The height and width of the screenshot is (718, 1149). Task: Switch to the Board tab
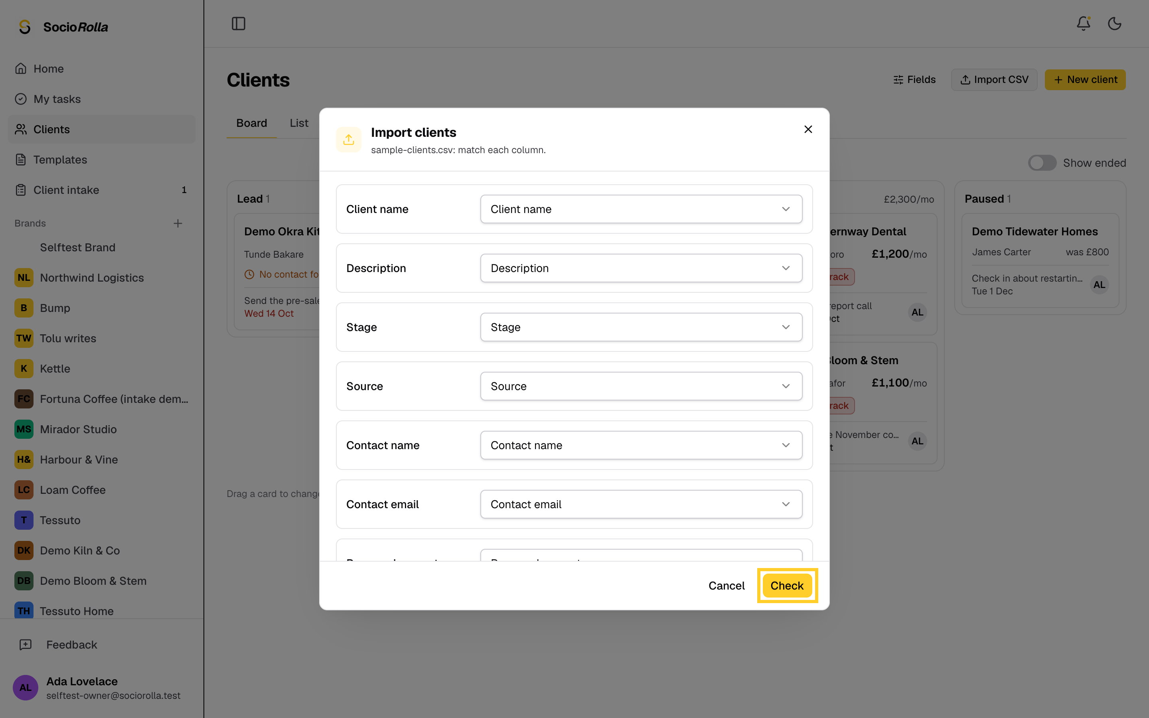click(x=252, y=123)
